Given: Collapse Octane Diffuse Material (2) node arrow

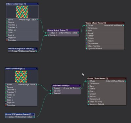Looking at the screenshot, I should (125, 79).
